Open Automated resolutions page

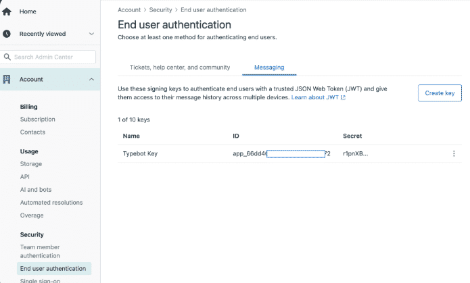[51, 203]
